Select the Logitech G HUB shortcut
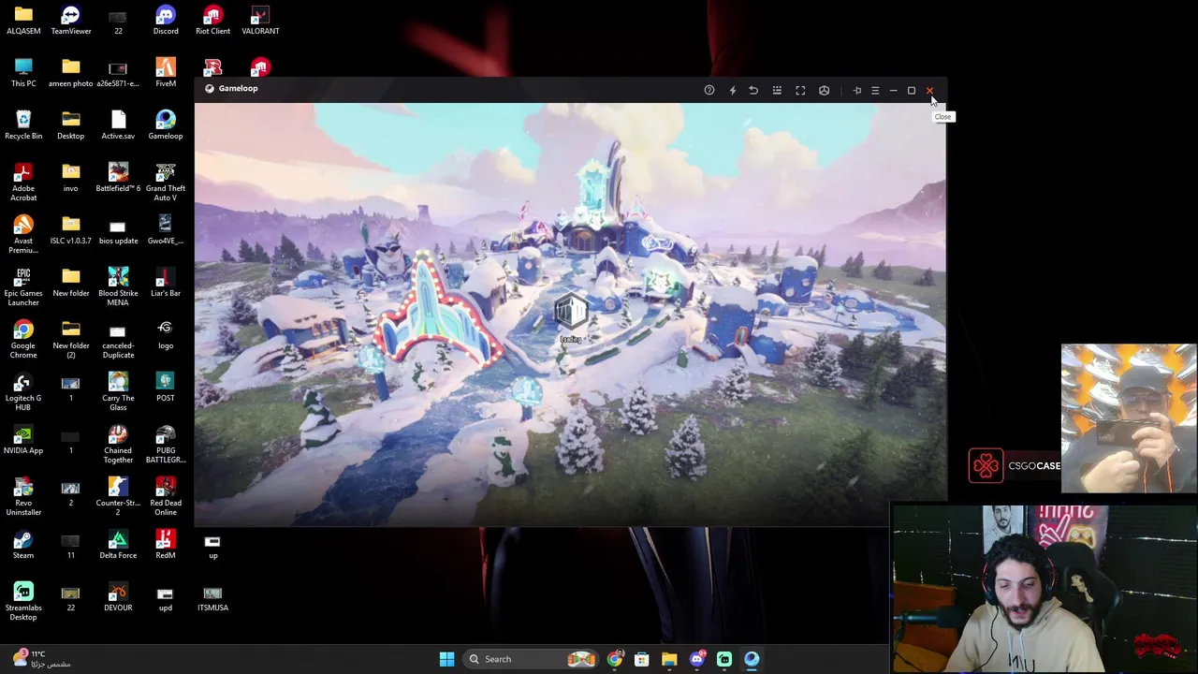 [x=23, y=392]
